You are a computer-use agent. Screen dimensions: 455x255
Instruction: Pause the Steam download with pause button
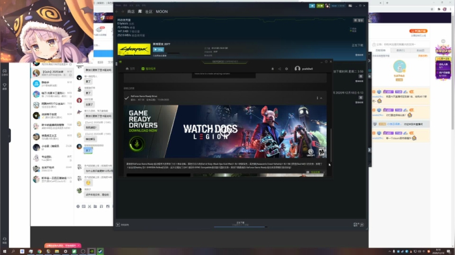pyautogui.click(x=358, y=20)
